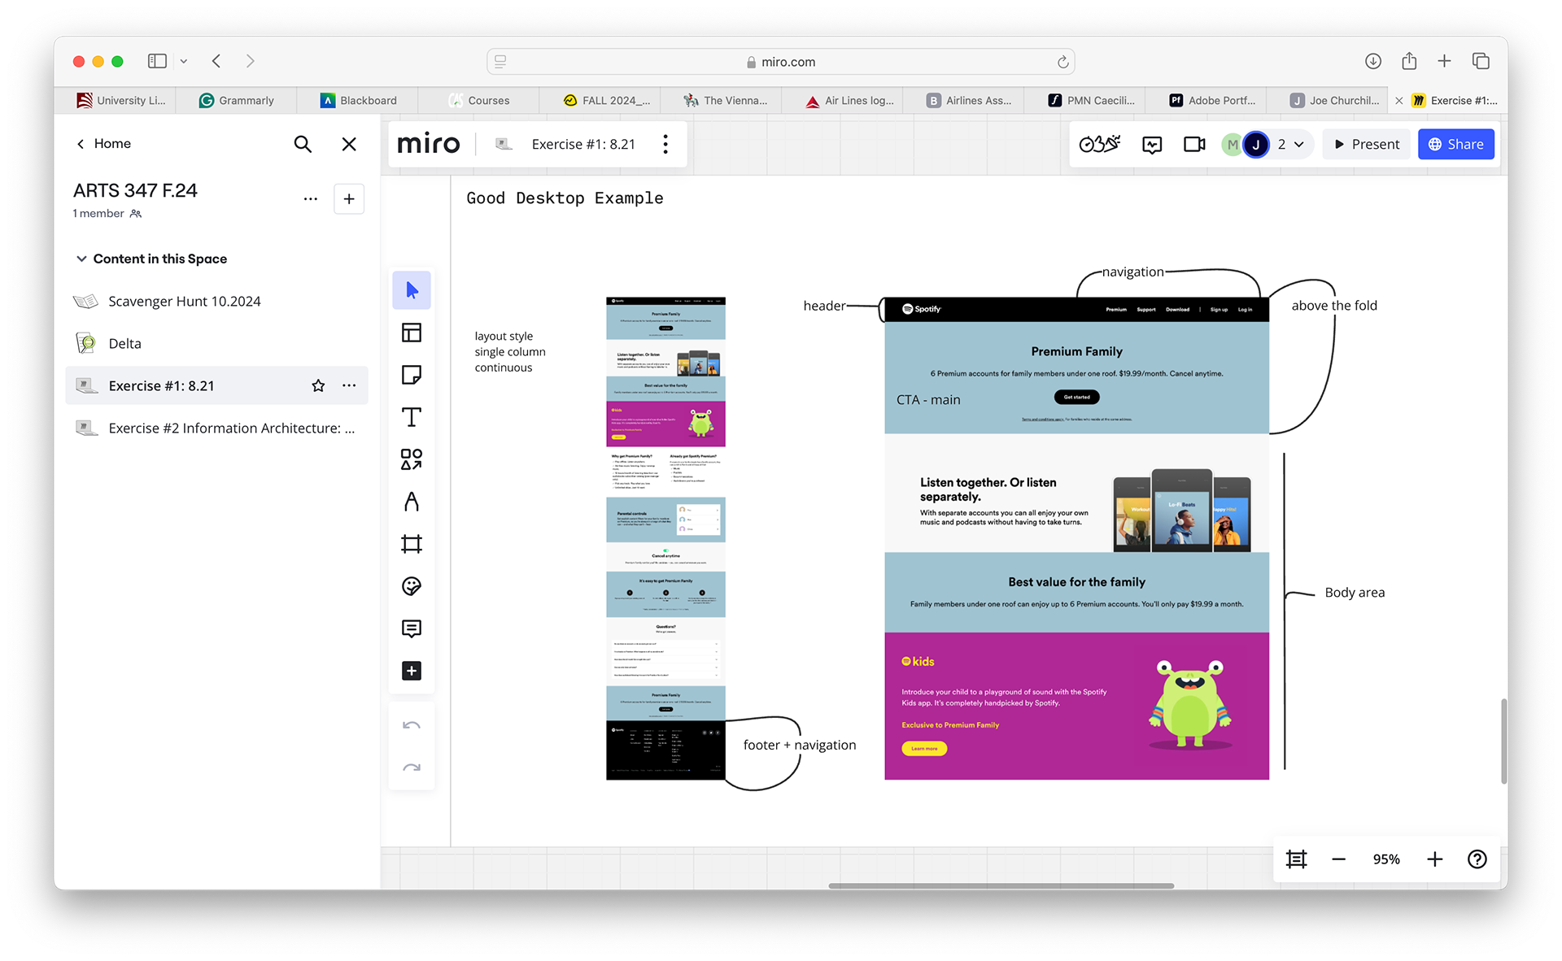Select the 'Body area' label
The height and width of the screenshot is (961, 1562).
1355,593
